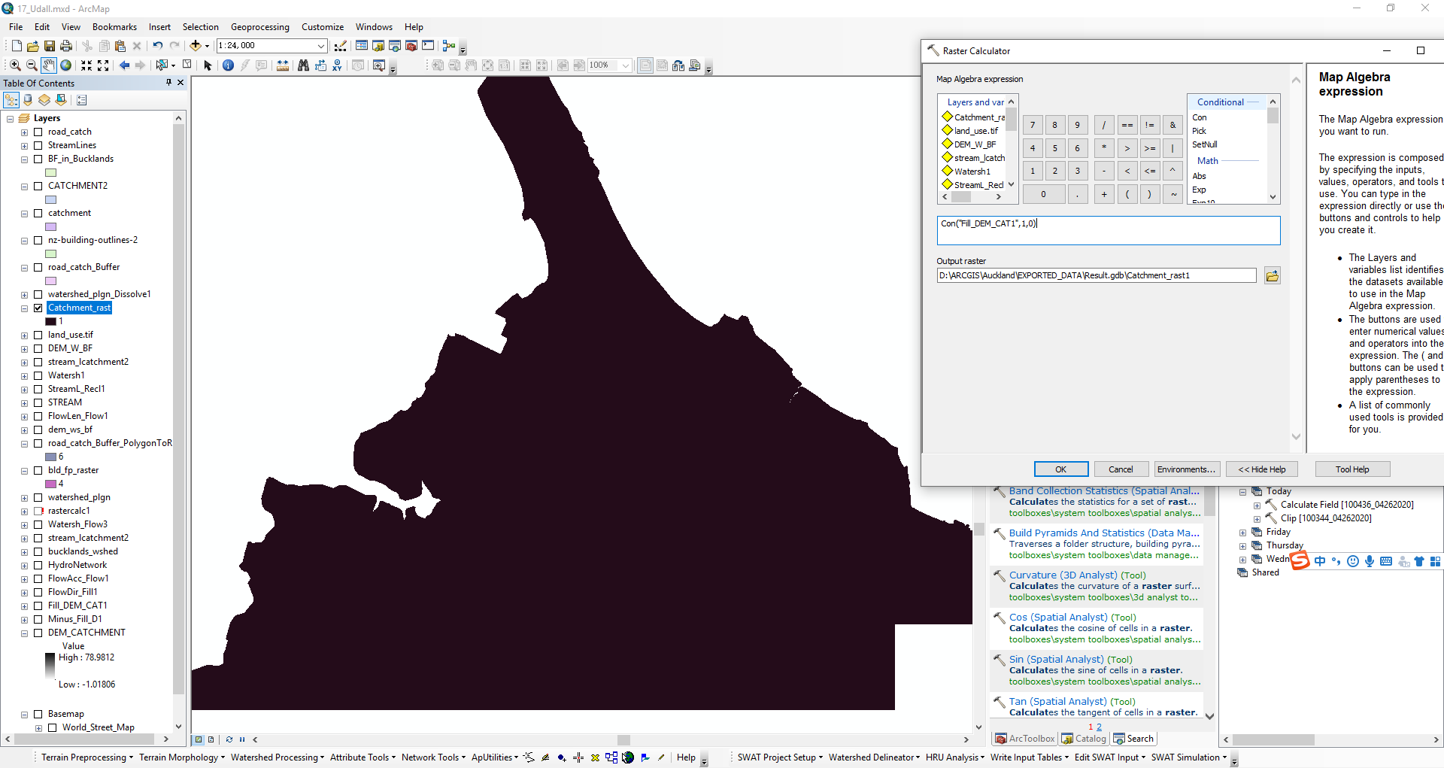Select the Zoom Out tool

pos(32,65)
